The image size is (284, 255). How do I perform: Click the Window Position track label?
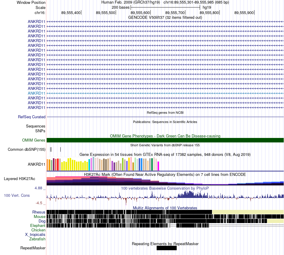click(x=31, y=2)
